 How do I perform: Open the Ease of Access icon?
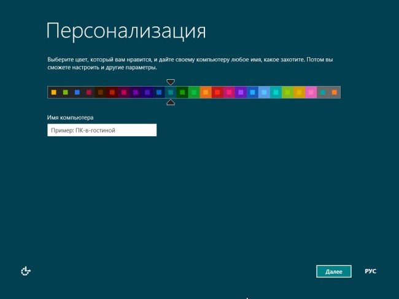tap(26, 271)
